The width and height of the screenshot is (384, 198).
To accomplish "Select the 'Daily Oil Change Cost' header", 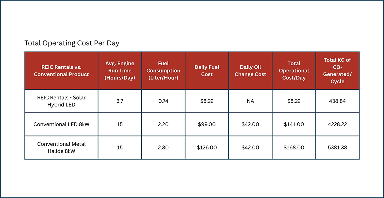I will (x=250, y=71).
